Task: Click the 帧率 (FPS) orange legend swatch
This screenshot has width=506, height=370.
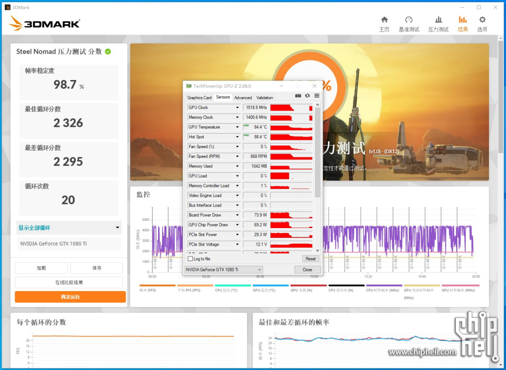Action: point(158,285)
